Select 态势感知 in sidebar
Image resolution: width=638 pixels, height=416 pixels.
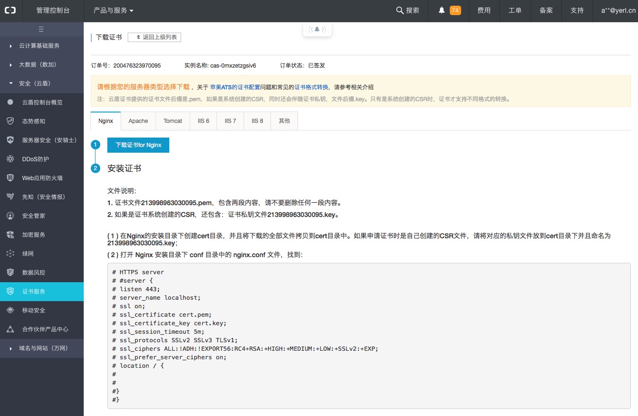point(42,121)
